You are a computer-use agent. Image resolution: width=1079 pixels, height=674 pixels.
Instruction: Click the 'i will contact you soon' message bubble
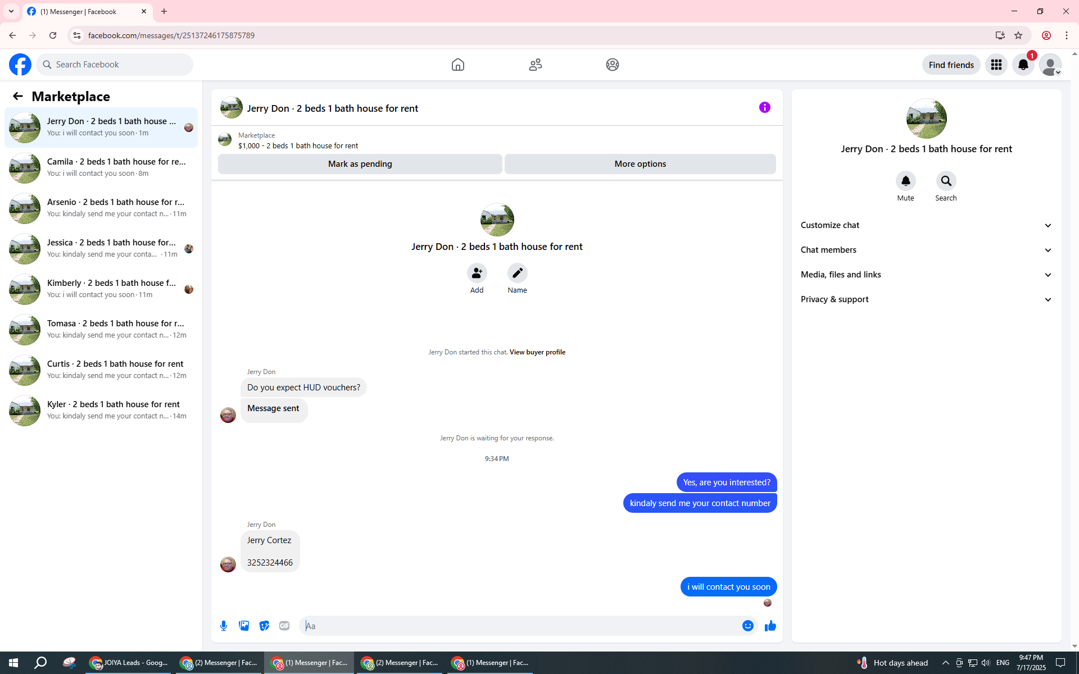coord(729,587)
